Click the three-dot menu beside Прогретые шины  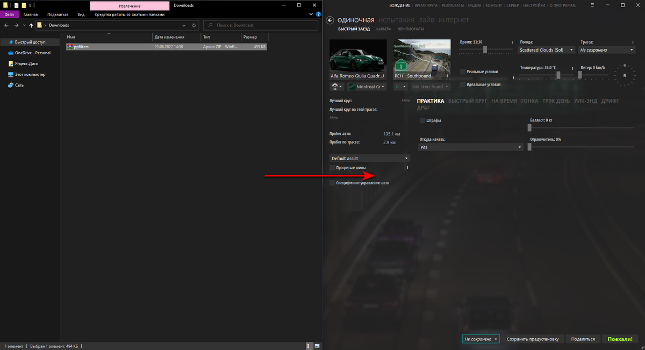[407, 167]
